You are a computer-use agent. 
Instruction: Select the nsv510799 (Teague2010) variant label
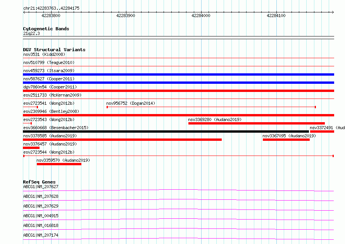point(49,62)
